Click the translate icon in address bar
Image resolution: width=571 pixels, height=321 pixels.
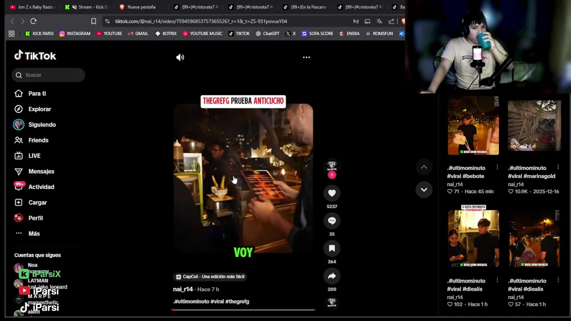click(379, 21)
